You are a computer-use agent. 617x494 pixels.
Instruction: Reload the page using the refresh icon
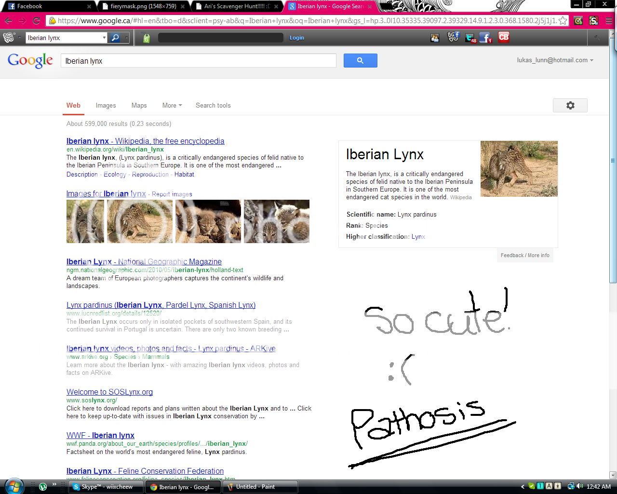coord(36,21)
